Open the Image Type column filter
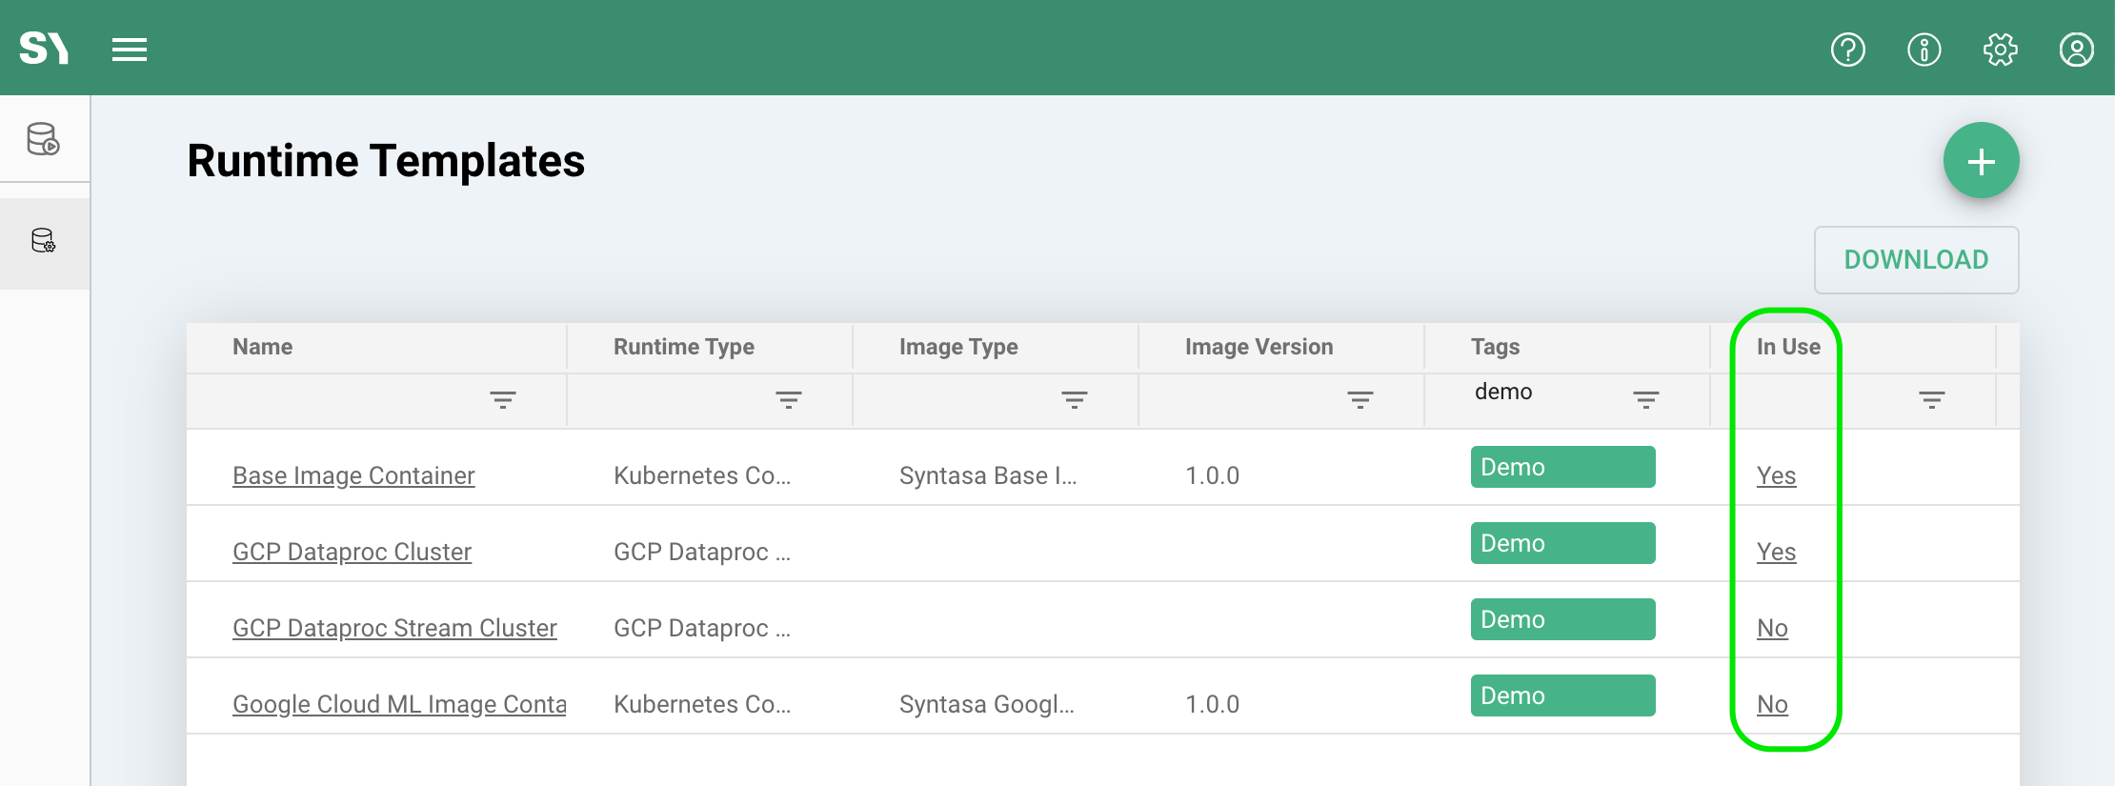Viewport: 2115px width, 786px height. click(x=1074, y=400)
